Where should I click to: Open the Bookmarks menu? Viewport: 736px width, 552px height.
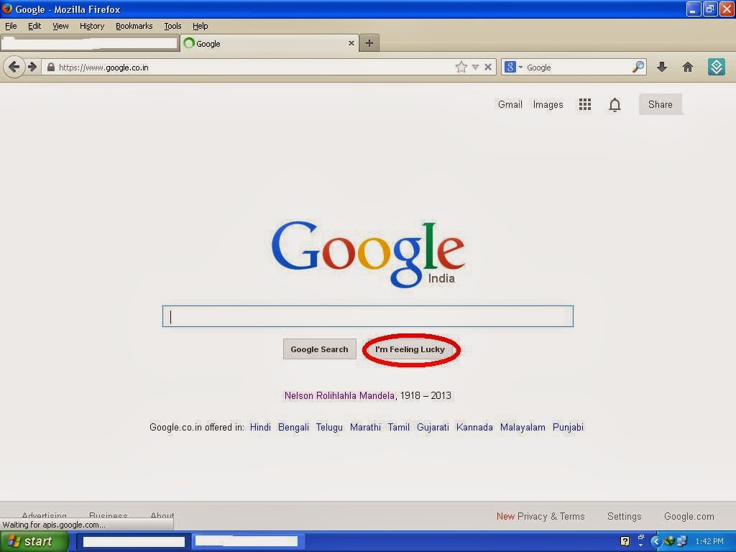pos(134,26)
